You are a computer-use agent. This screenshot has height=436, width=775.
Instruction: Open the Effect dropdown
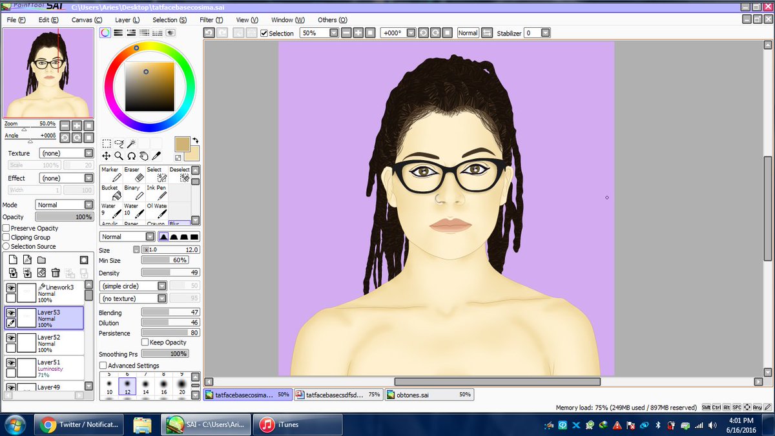67,178
